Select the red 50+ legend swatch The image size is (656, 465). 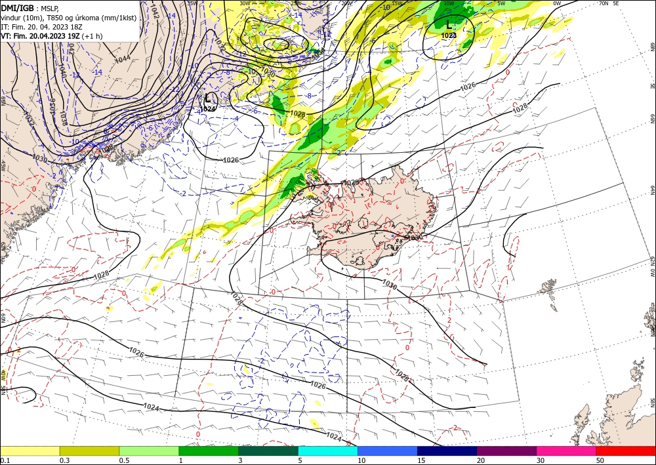coord(626,451)
